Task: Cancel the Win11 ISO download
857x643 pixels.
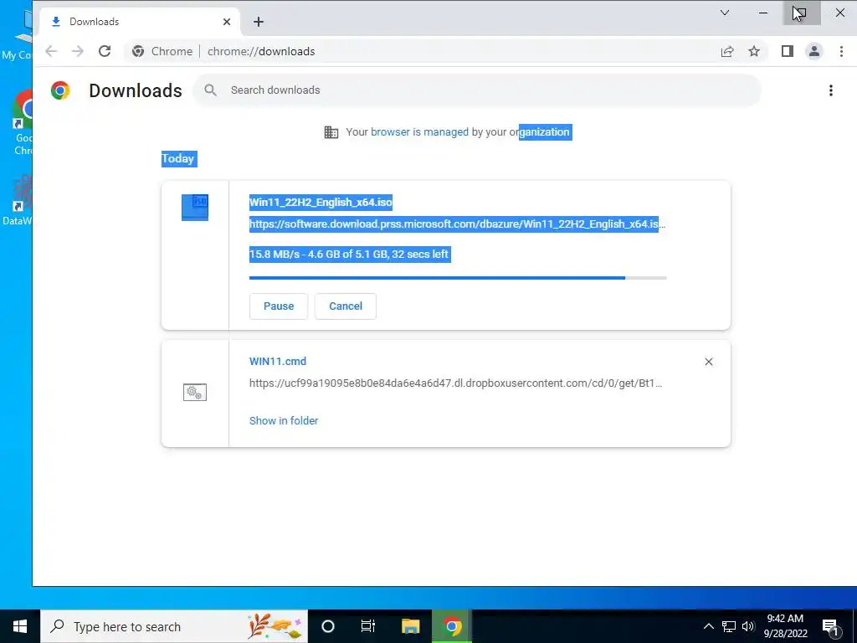Action: pos(346,306)
